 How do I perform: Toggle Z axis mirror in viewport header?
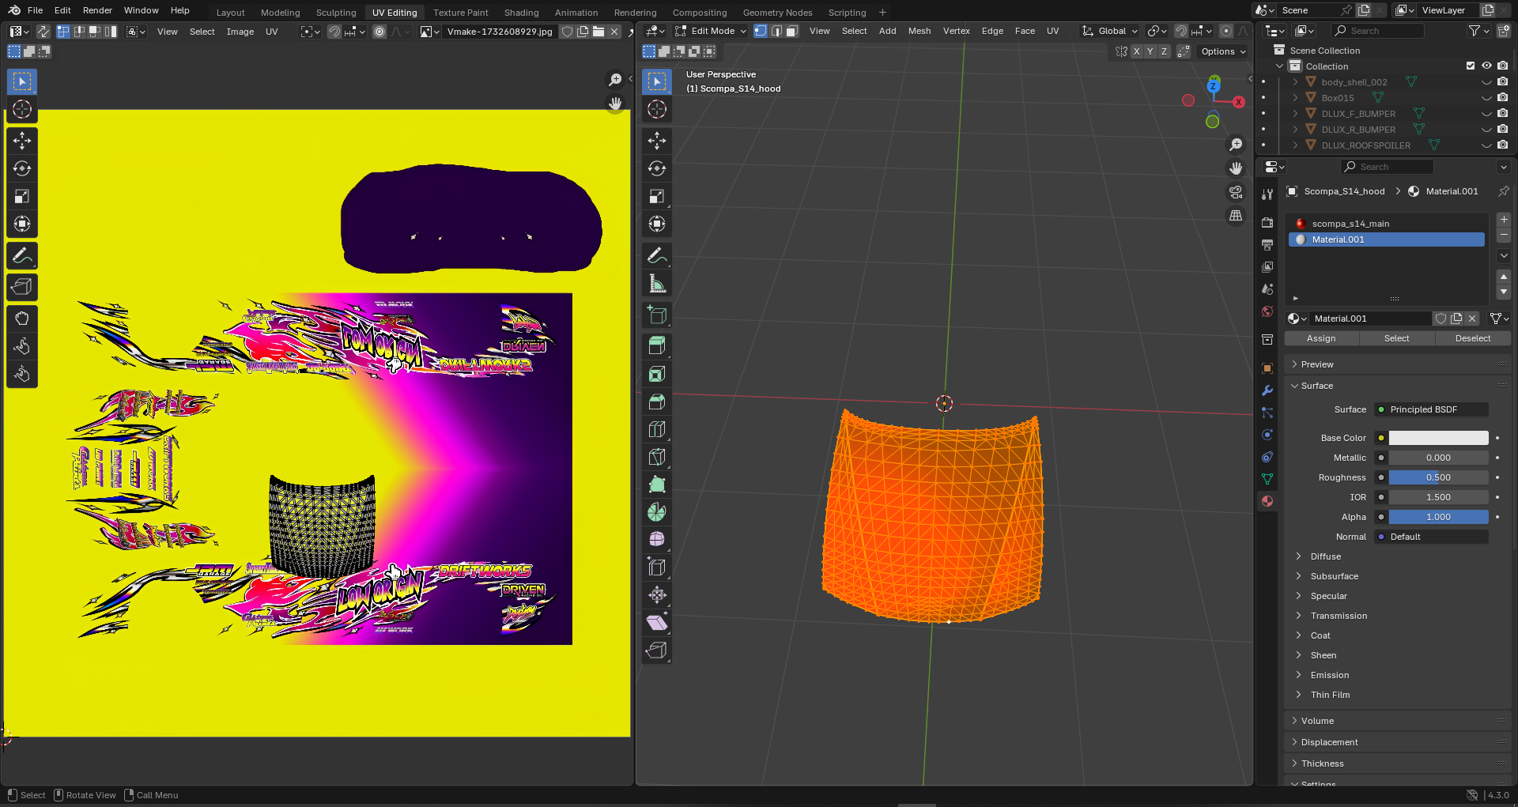tap(1164, 51)
